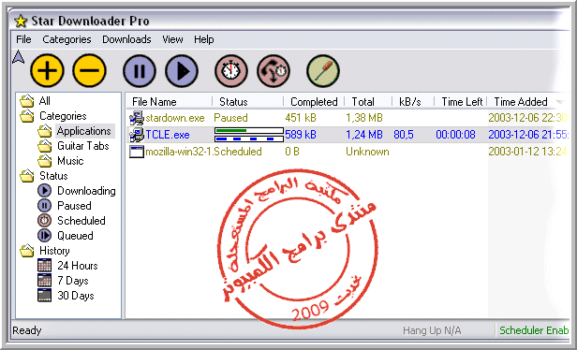Click the History folder icon
This screenshot has width=577, height=350.
tap(27, 251)
